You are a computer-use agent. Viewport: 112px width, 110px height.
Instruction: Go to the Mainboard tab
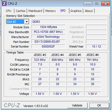[x=35, y=11]
